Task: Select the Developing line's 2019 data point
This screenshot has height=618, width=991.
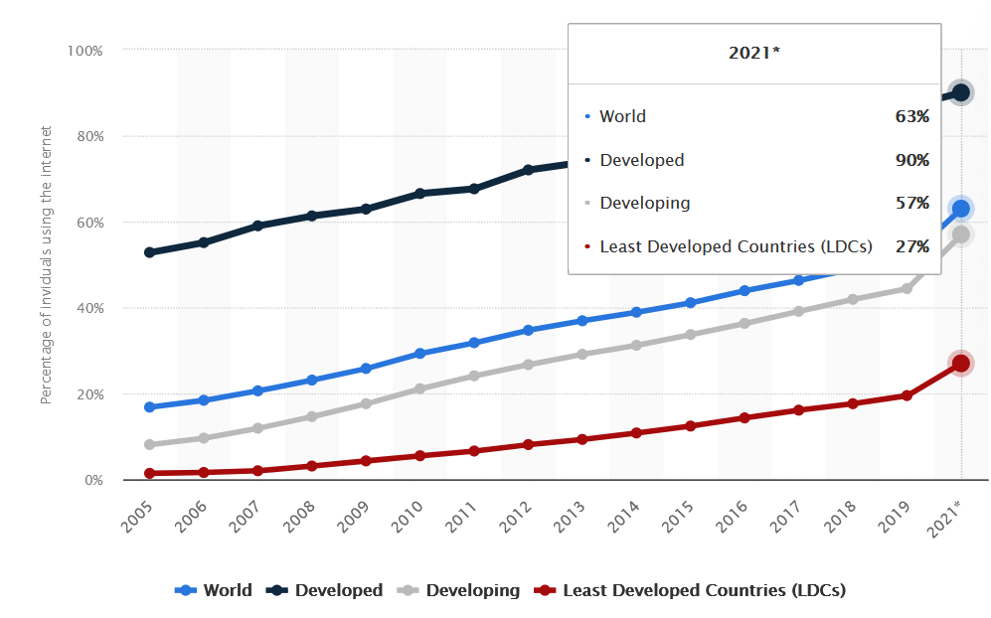Action: [x=907, y=289]
